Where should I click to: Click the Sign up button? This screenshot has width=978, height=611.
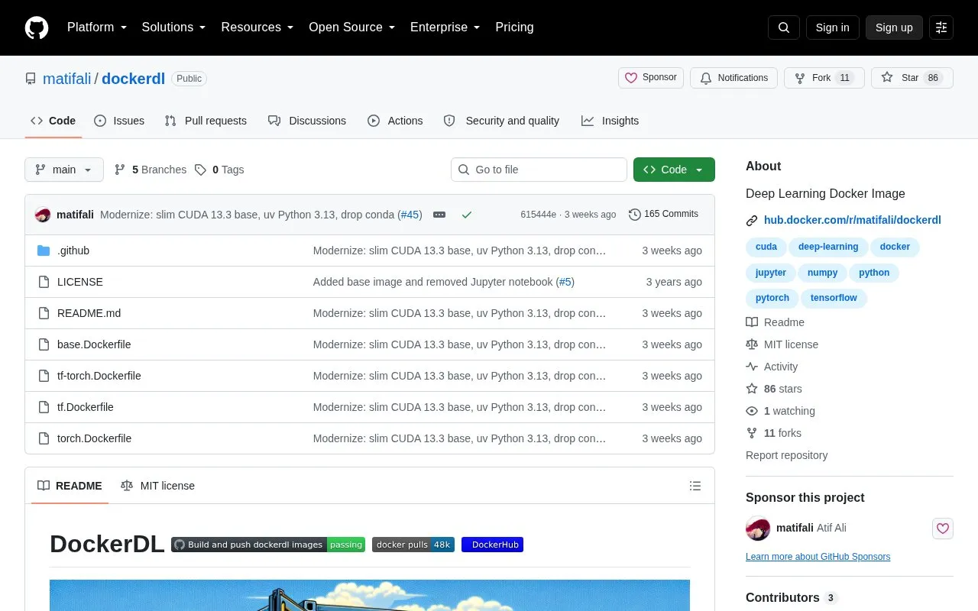point(894,27)
